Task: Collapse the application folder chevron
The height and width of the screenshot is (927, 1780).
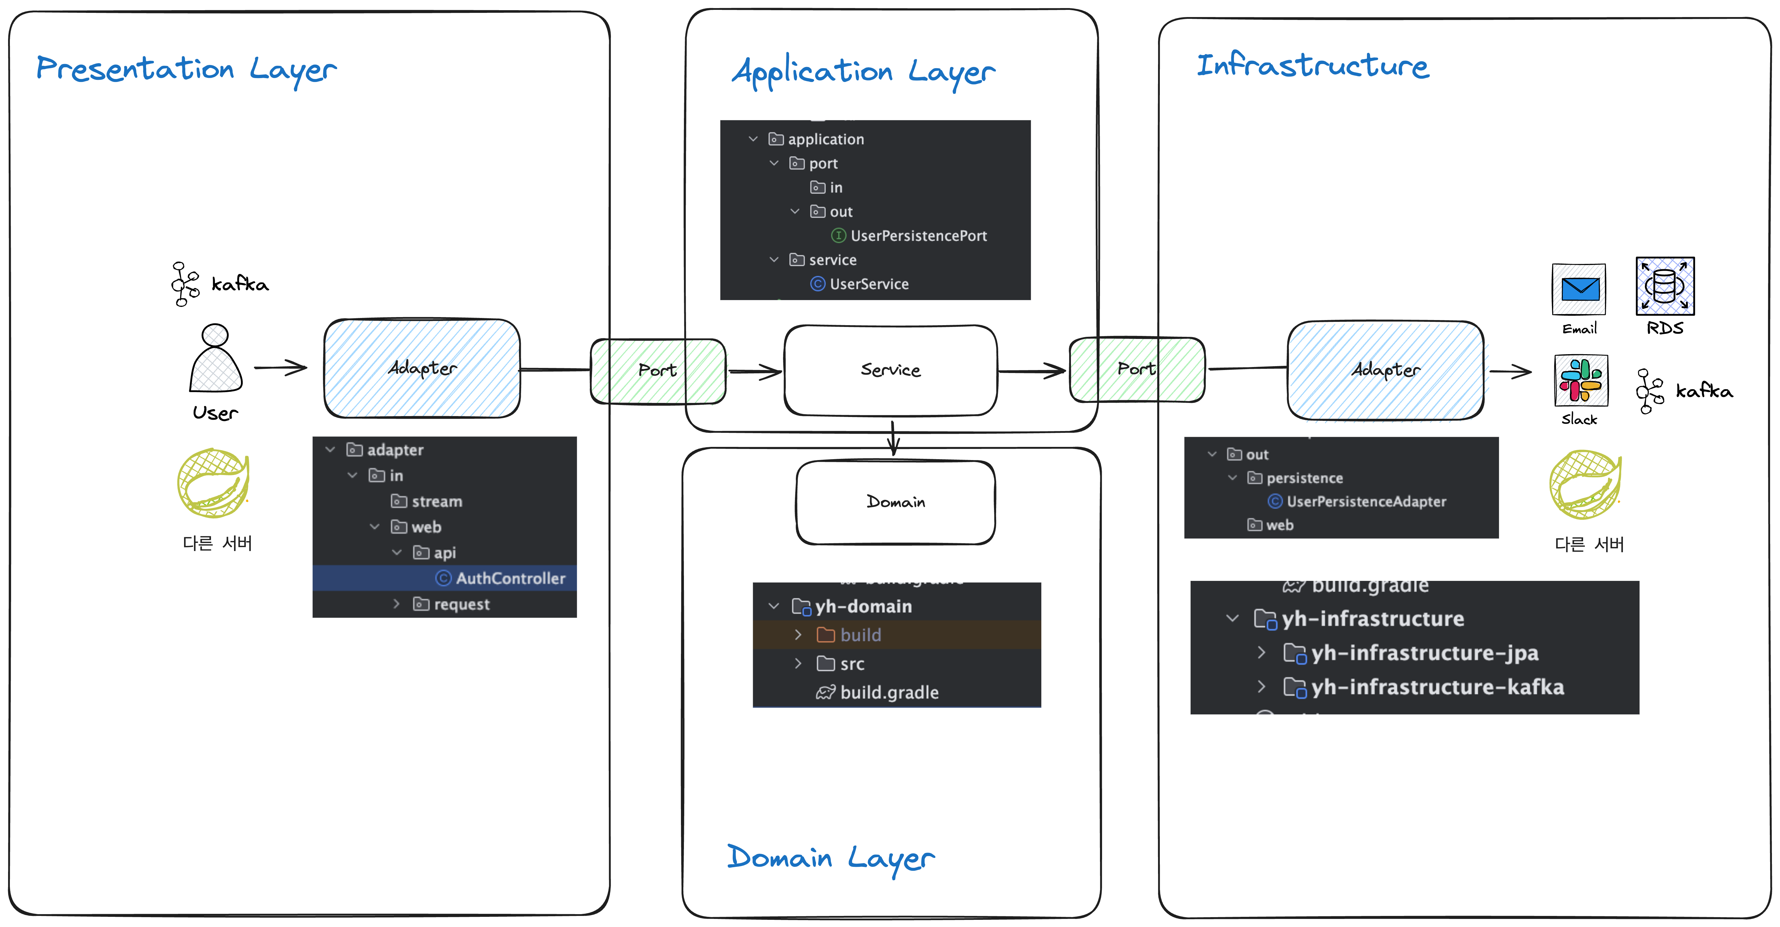Action: click(x=753, y=139)
